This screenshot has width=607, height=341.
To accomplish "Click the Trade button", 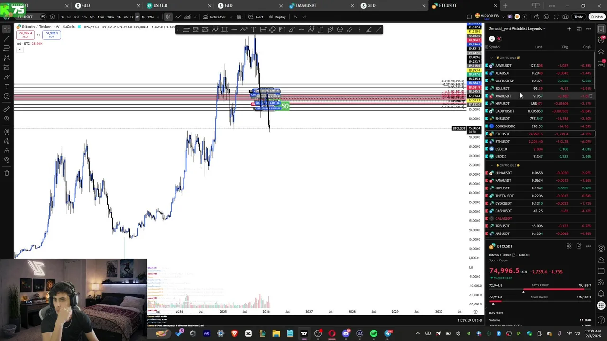I will 579,17.
